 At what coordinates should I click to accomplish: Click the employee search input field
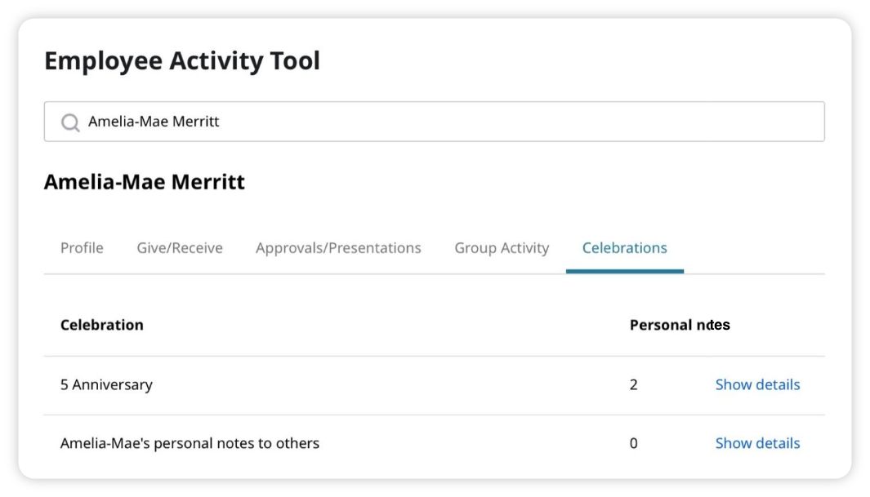coord(435,122)
